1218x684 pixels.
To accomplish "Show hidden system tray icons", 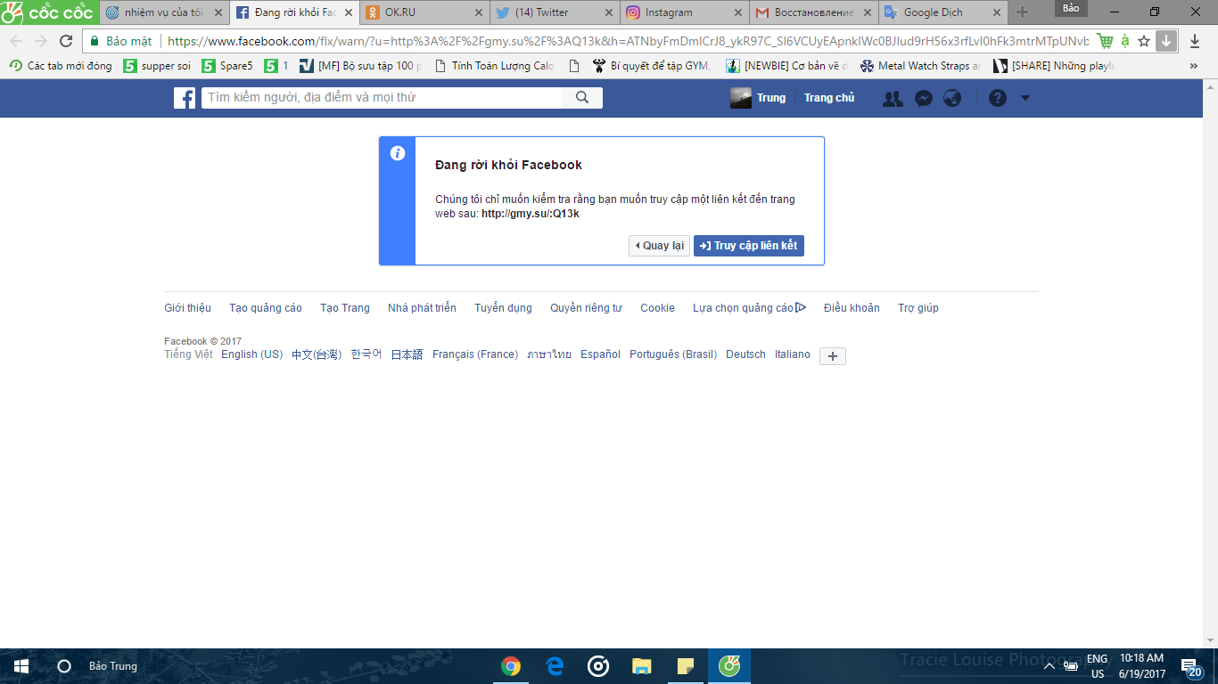I will (1049, 666).
